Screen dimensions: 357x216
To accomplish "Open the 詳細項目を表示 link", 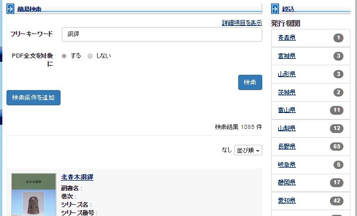I will (x=242, y=23).
